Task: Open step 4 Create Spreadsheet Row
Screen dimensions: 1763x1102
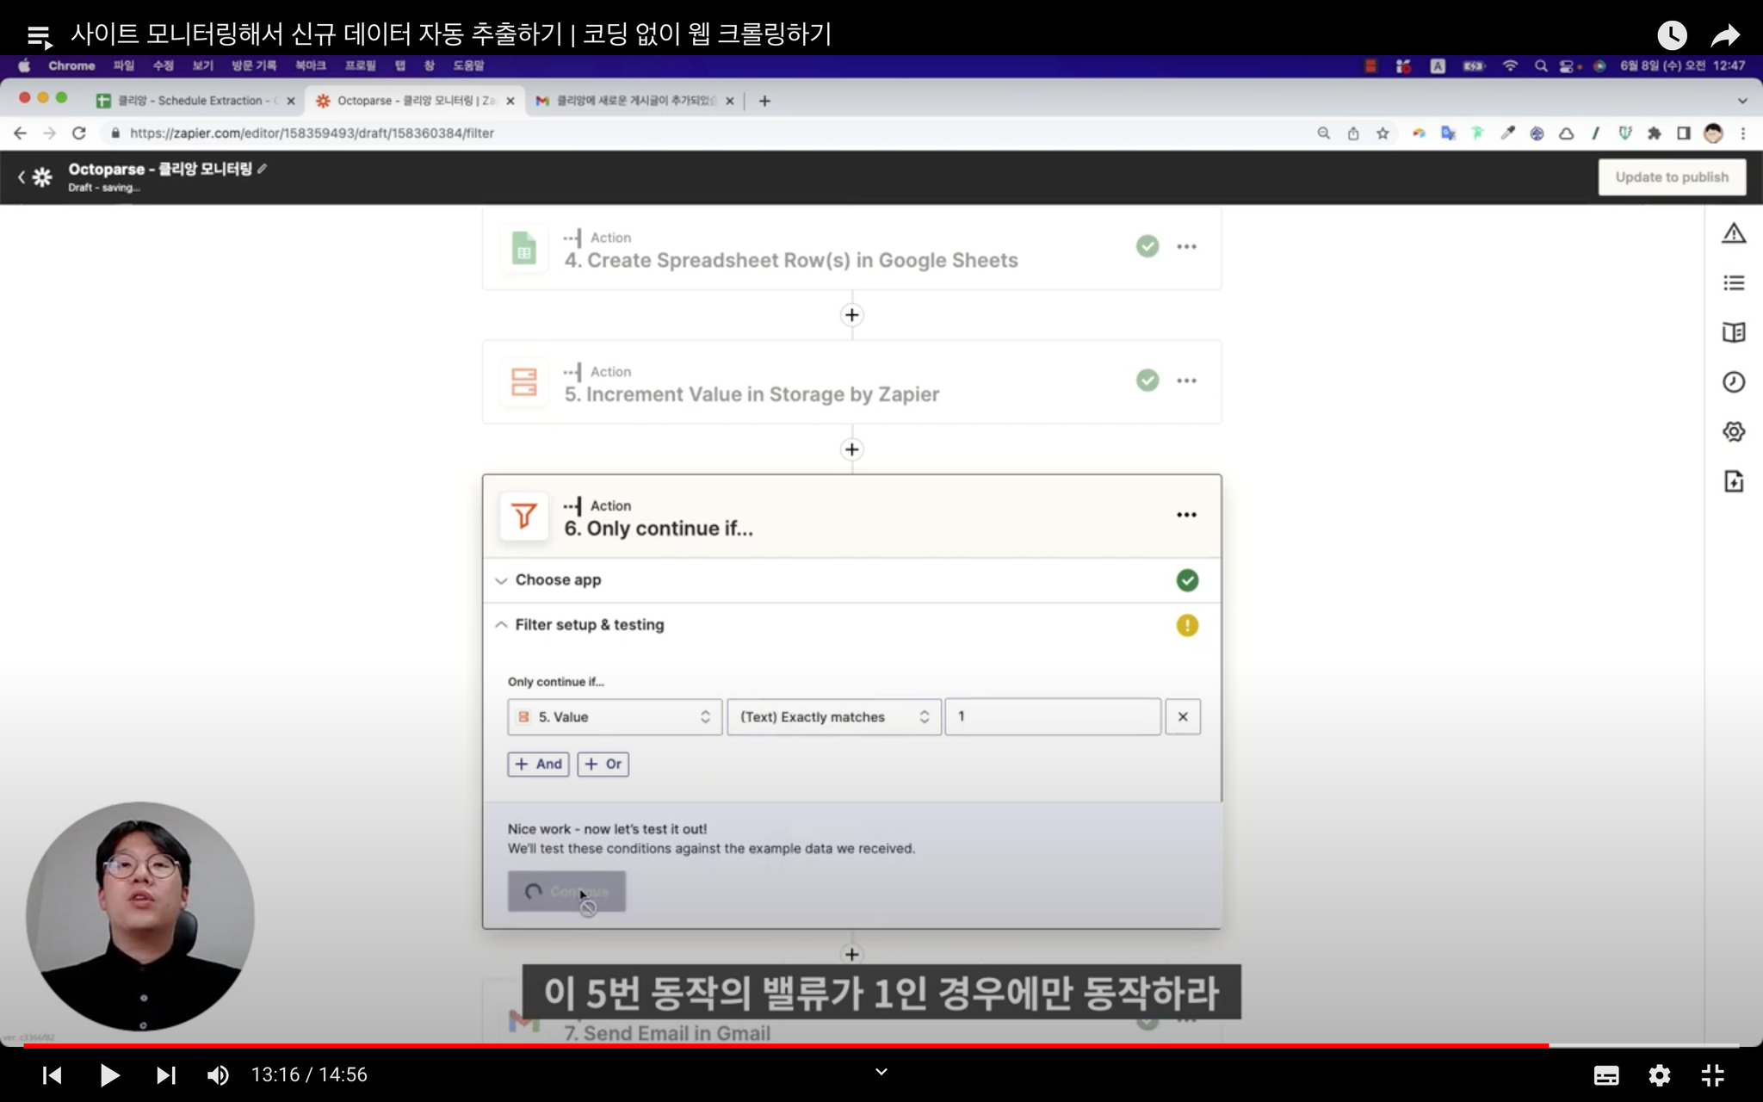Action: click(x=851, y=249)
